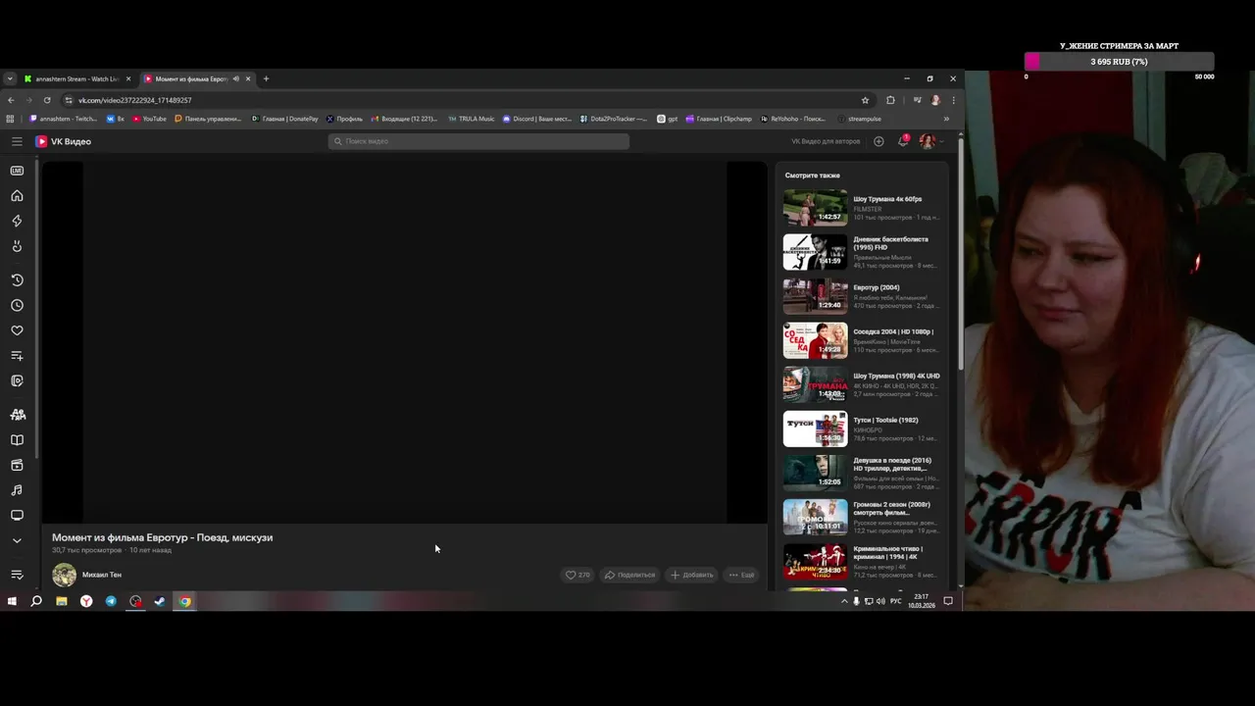The width and height of the screenshot is (1255, 706).
Task: Show hidden bookmarks with double chevron
Action: tap(946, 119)
